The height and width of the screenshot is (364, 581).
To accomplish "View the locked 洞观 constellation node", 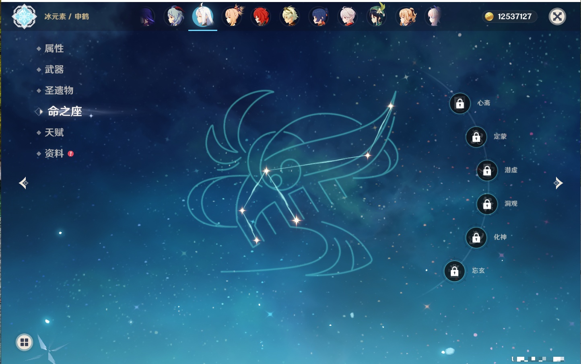I will [x=487, y=204].
